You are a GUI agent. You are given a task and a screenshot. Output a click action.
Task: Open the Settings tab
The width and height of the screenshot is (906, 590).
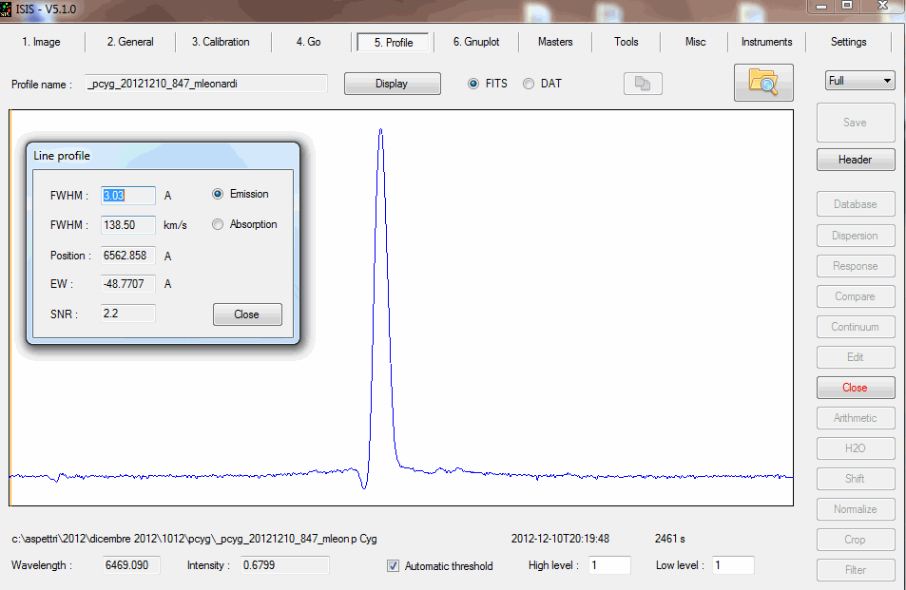[848, 42]
